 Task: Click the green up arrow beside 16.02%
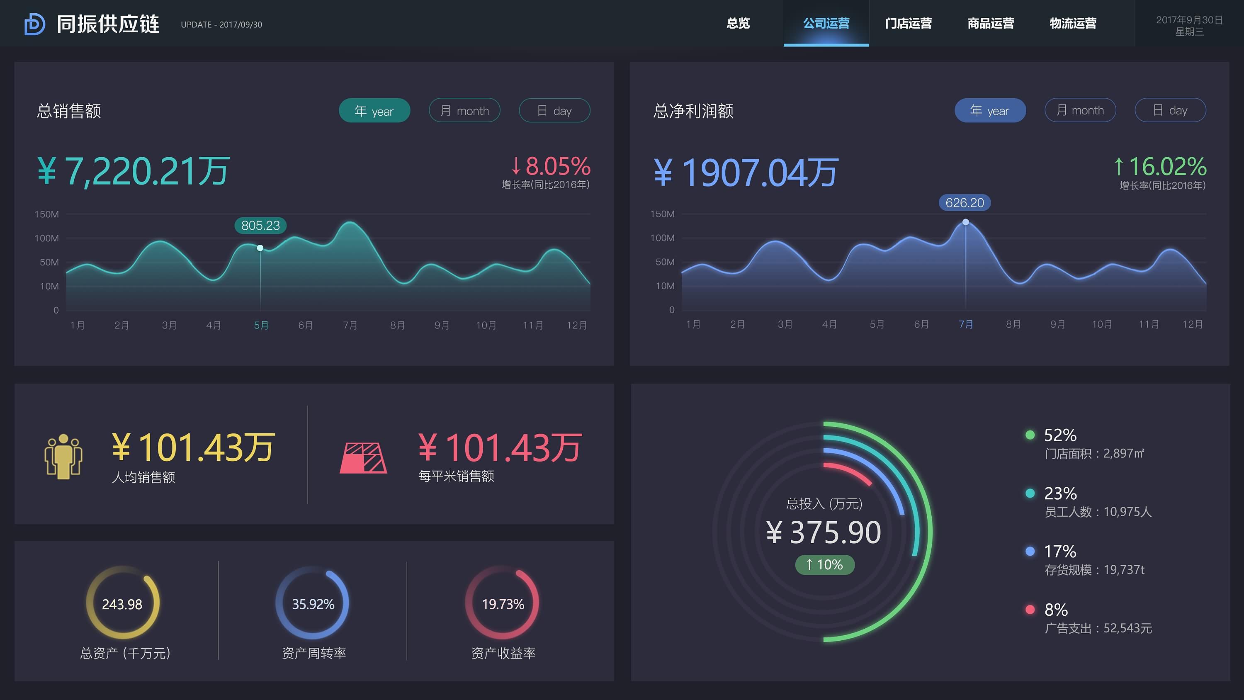point(1118,166)
